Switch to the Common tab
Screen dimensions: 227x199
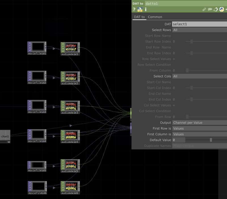tap(155, 17)
